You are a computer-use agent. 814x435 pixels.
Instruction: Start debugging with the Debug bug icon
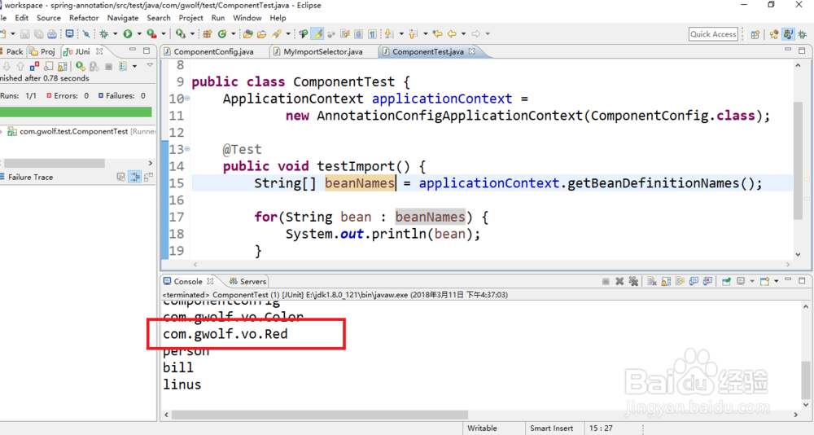(104, 34)
